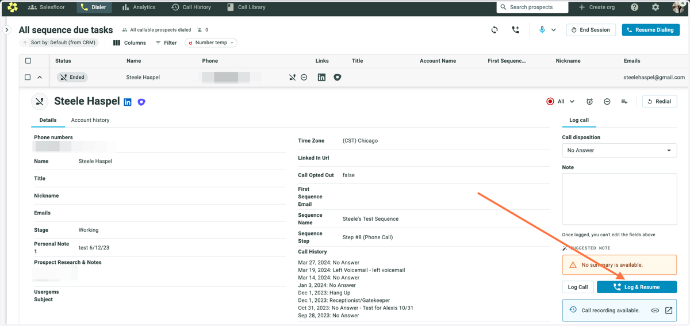Screen dimensions: 690x326
Task: Click the snooze alarm clock icon
Action: coord(589,102)
